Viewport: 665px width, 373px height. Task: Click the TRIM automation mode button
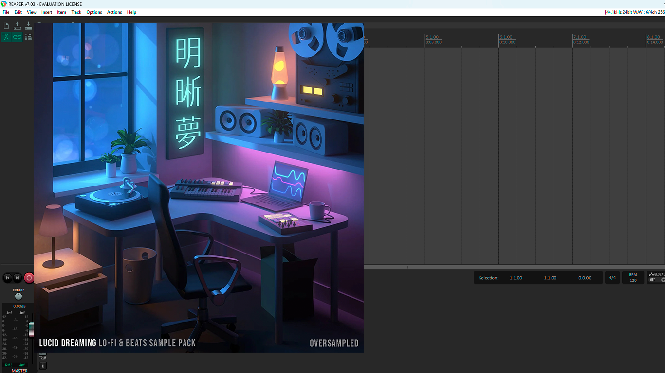tap(43, 358)
